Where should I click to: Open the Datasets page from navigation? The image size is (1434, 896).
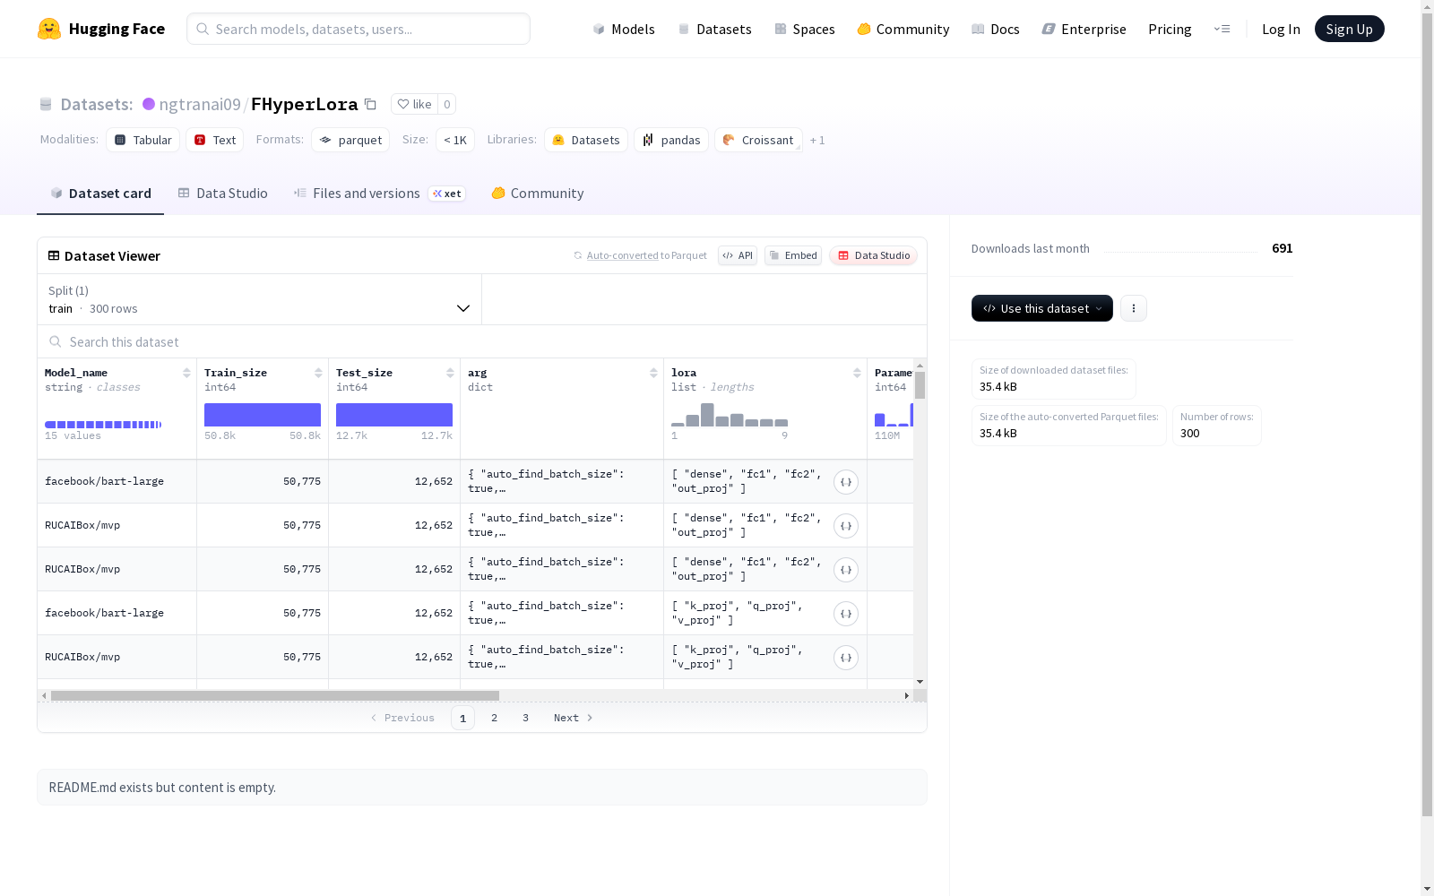click(x=714, y=29)
